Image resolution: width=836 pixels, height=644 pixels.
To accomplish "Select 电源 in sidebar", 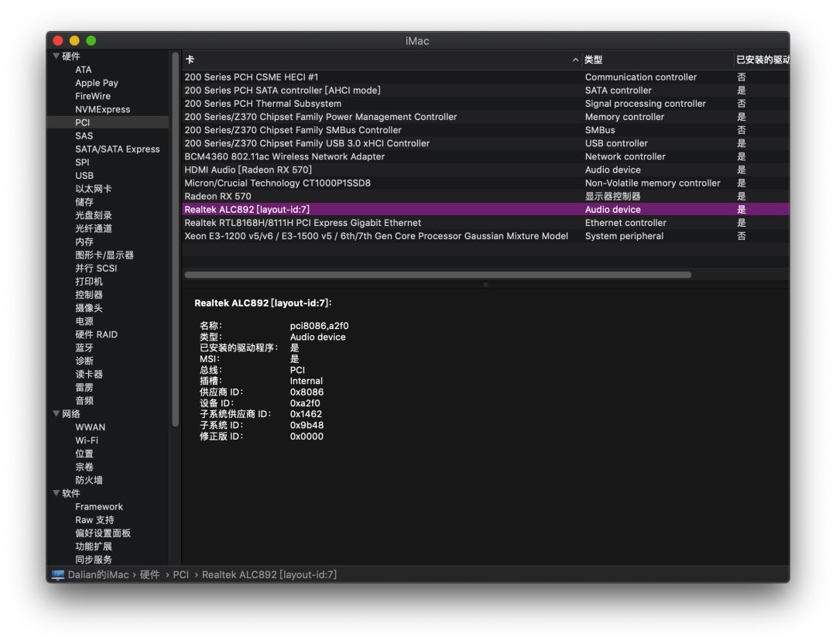I will 84,321.
